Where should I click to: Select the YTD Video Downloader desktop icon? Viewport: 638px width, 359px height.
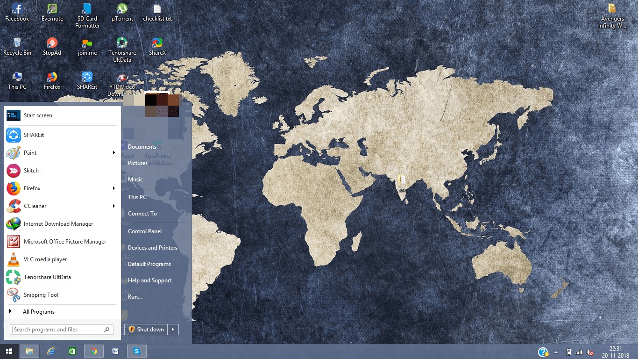(122, 84)
